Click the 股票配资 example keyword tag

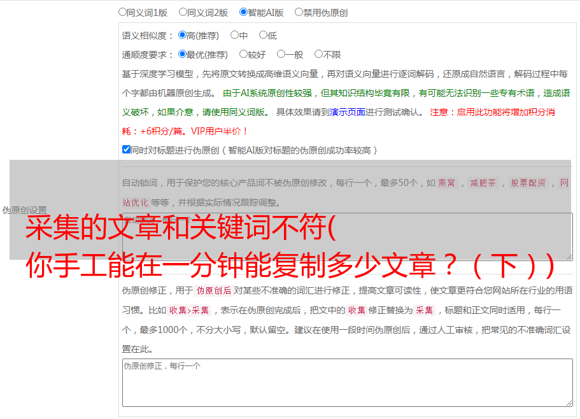click(528, 183)
